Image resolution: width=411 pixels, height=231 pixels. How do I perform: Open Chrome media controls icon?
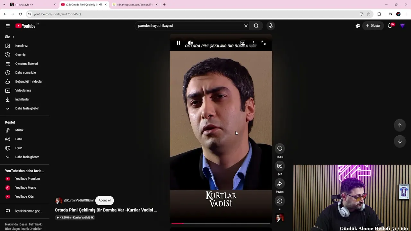click(390, 14)
